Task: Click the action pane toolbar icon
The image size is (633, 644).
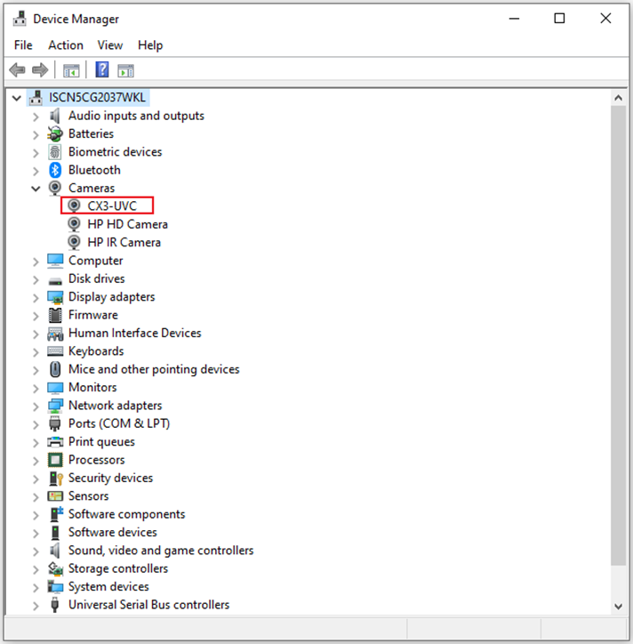Action: (x=126, y=70)
